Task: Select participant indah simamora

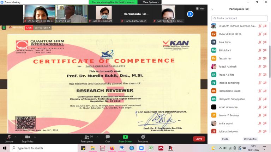Action: point(239,107)
